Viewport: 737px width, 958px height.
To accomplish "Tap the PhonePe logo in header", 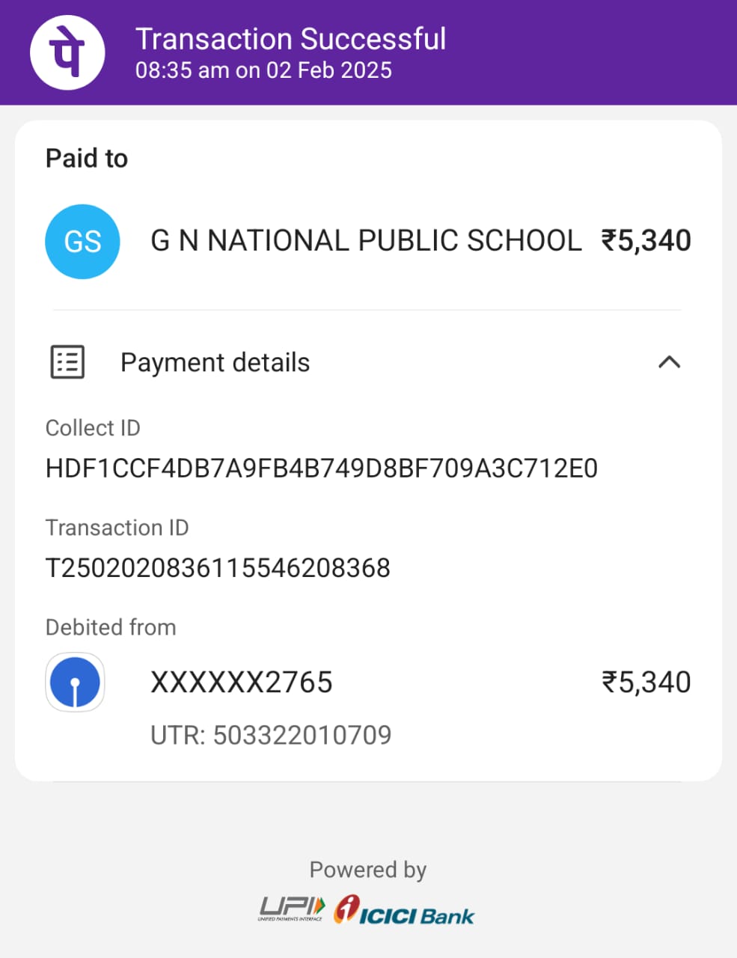I will (x=67, y=52).
